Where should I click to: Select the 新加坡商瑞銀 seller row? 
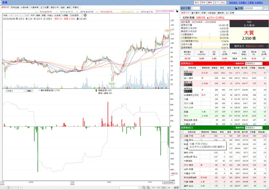coord(223,178)
